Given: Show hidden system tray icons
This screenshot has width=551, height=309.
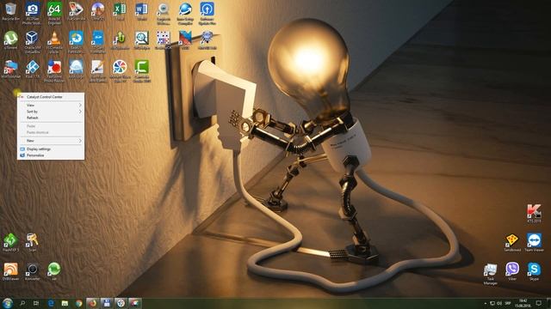Looking at the screenshot, I should pyautogui.click(x=486, y=303).
